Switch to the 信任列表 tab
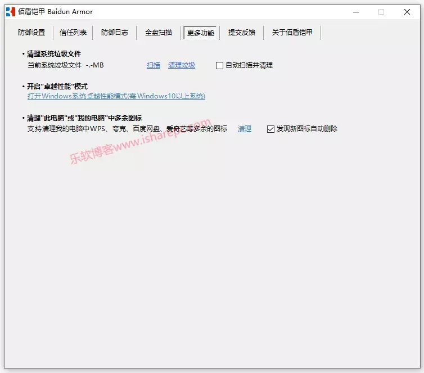This screenshot has width=424, height=373. pyautogui.click(x=73, y=33)
